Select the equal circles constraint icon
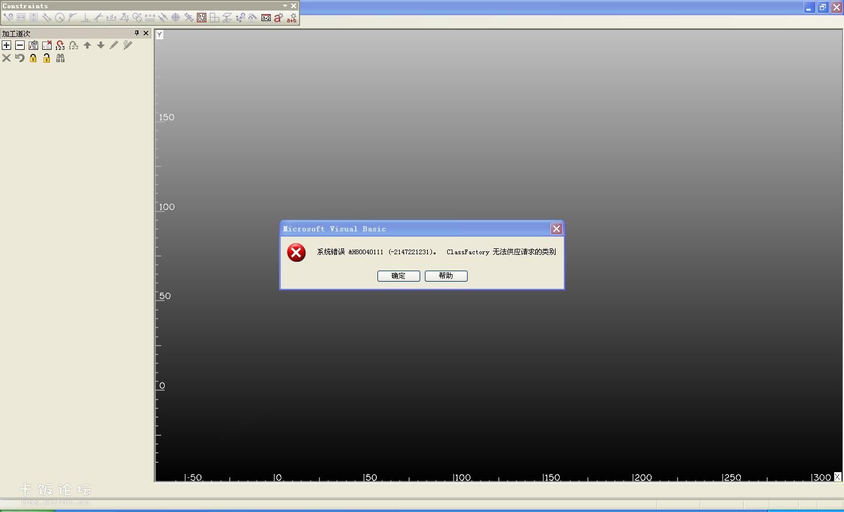 [x=137, y=18]
